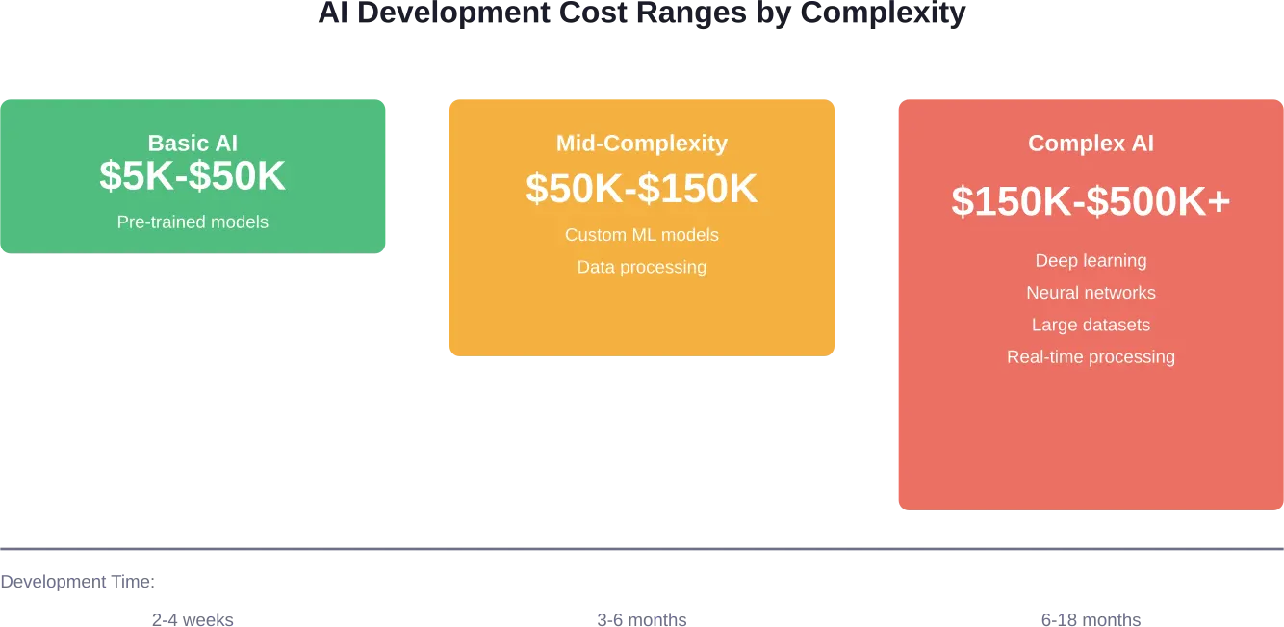
Task: Click the $150K-$500K+ price range
Action: pos(1091,202)
